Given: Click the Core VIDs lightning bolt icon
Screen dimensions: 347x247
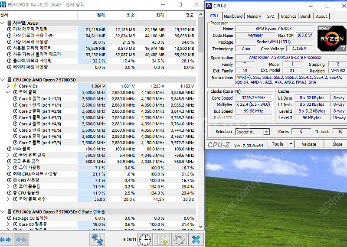Looking at the screenshot, I should (x=15, y=86).
